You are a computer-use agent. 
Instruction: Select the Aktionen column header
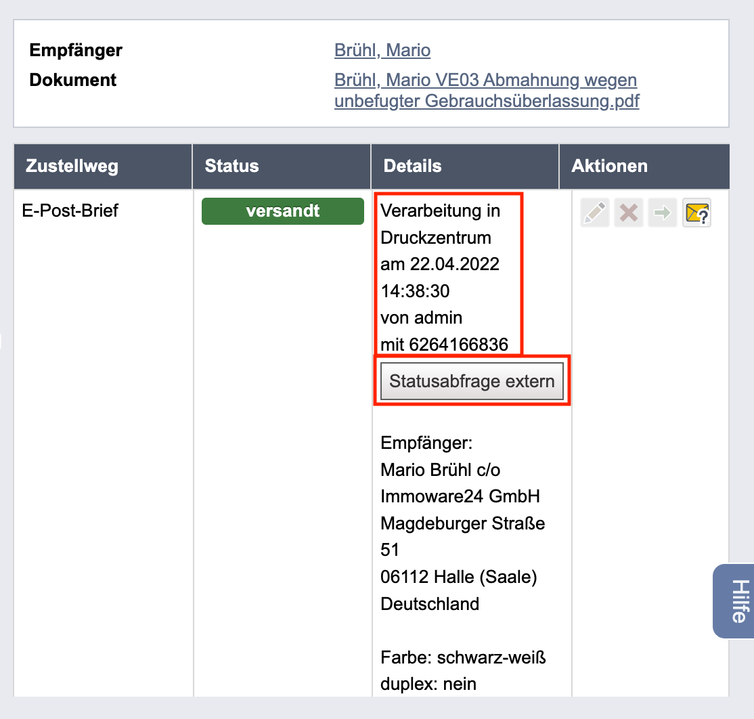pos(644,166)
